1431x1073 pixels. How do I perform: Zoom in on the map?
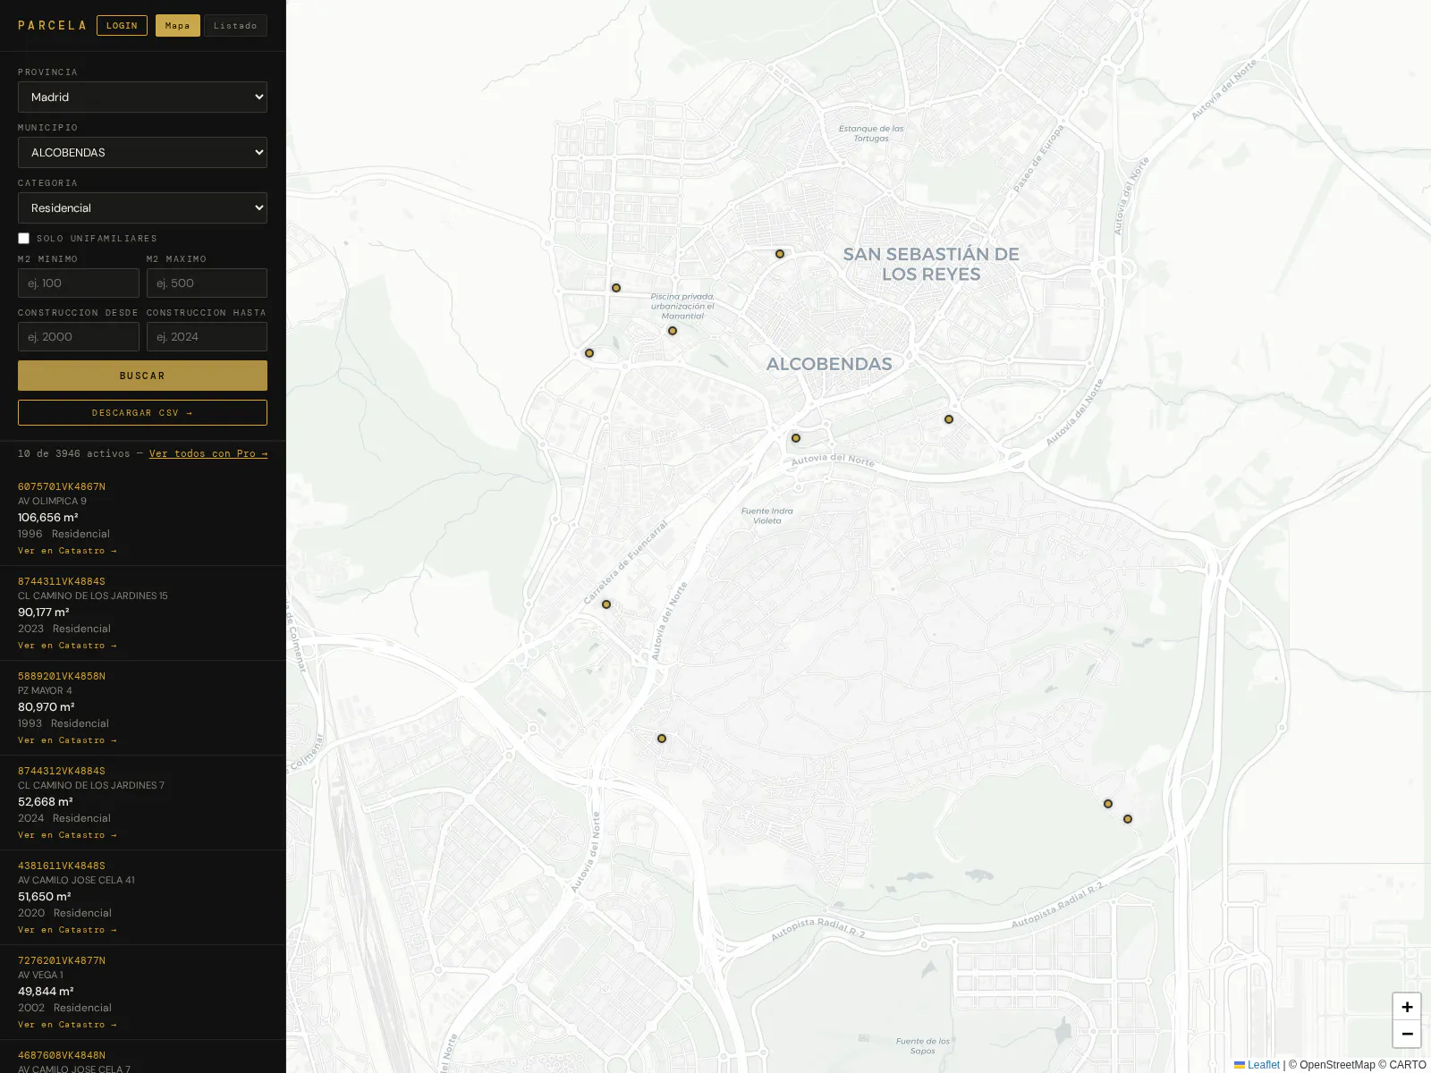[1407, 1007]
